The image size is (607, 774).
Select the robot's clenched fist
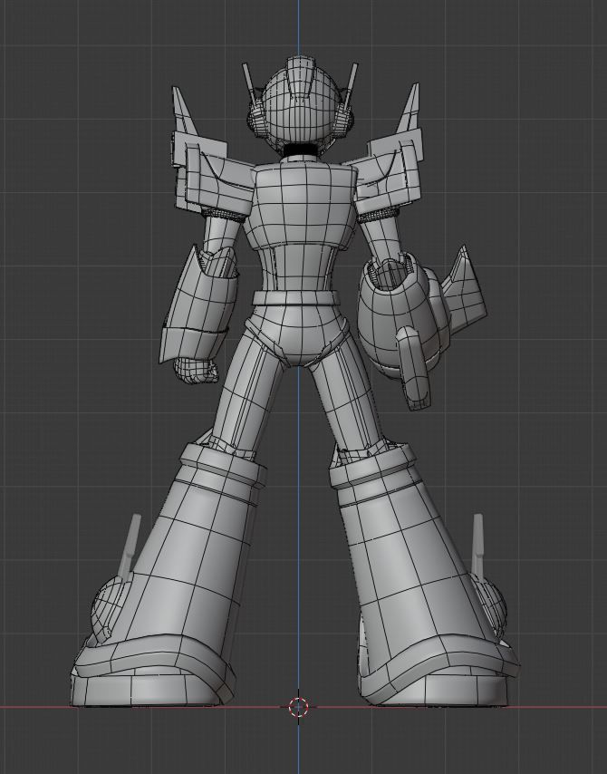pos(196,370)
